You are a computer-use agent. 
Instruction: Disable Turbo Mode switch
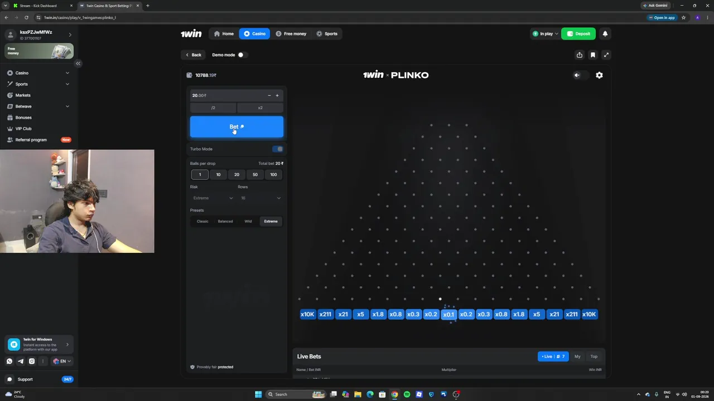(x=278, y=149)
